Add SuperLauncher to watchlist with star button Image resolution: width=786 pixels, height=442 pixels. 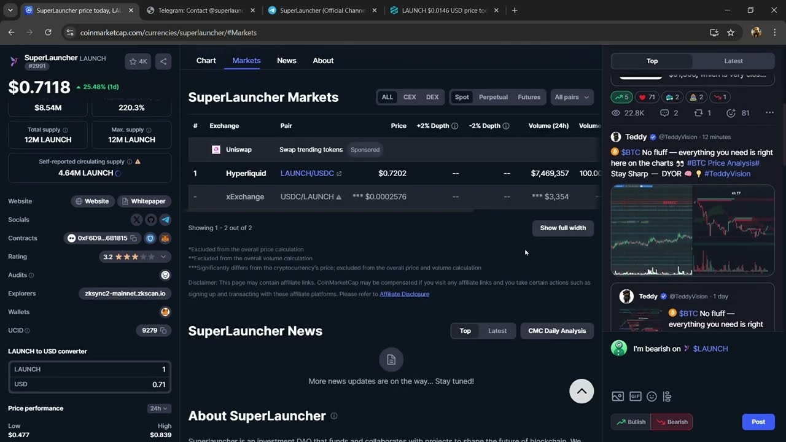[x=138, y=61]
